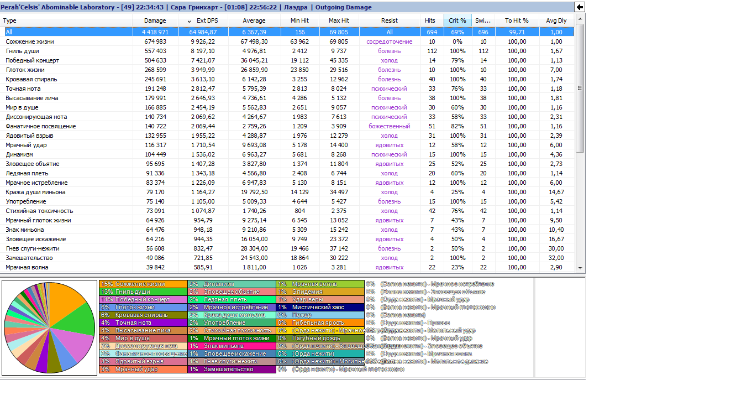
Task: Select the Точная нота row
Action: pyautogui.click(x=287, y=89)
